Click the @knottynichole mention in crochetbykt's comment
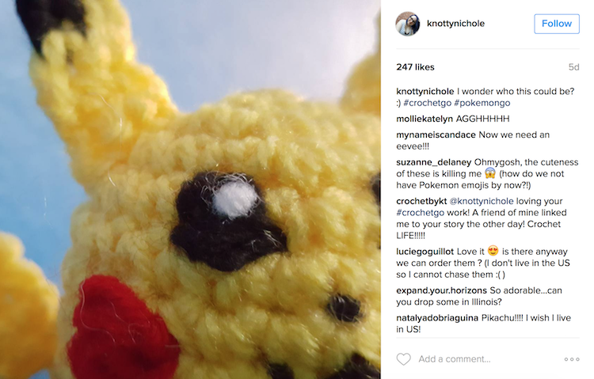This screenshot has height=379, width=594. click(x=482, y=202)
